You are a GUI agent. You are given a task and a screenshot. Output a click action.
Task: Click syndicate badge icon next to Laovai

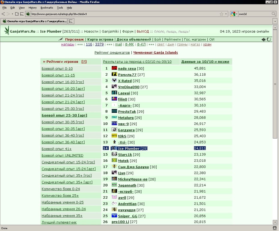pos(114,92)
